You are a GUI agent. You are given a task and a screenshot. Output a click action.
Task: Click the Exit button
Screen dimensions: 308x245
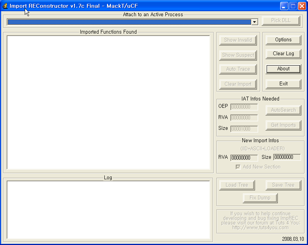(283, 84)
